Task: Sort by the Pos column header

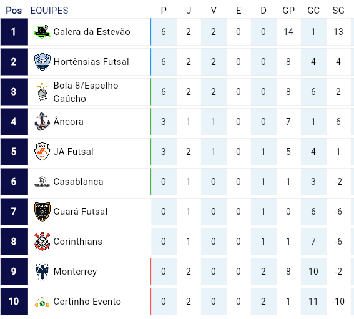Action: point(14,11)
